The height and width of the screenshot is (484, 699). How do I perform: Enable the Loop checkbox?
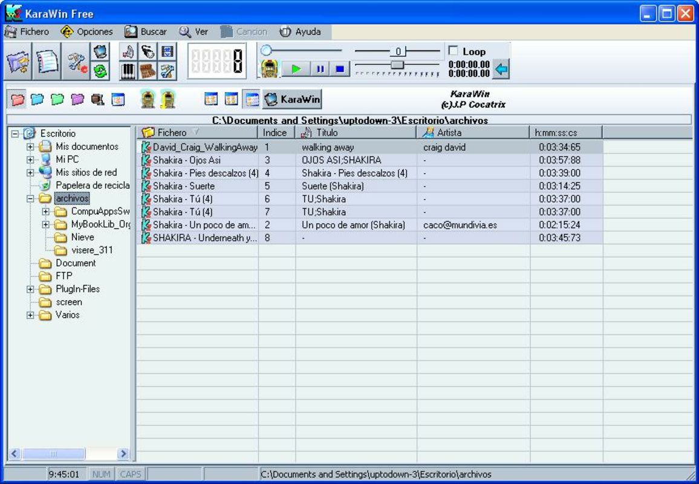click(454, 51)
